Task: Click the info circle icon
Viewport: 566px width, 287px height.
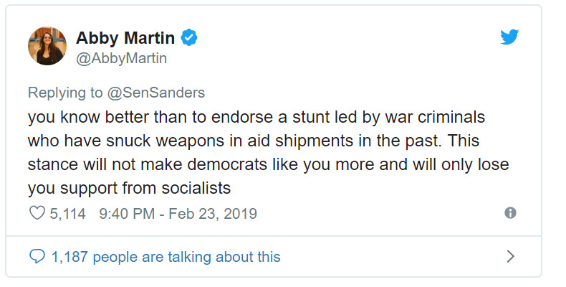Action: 510,213
